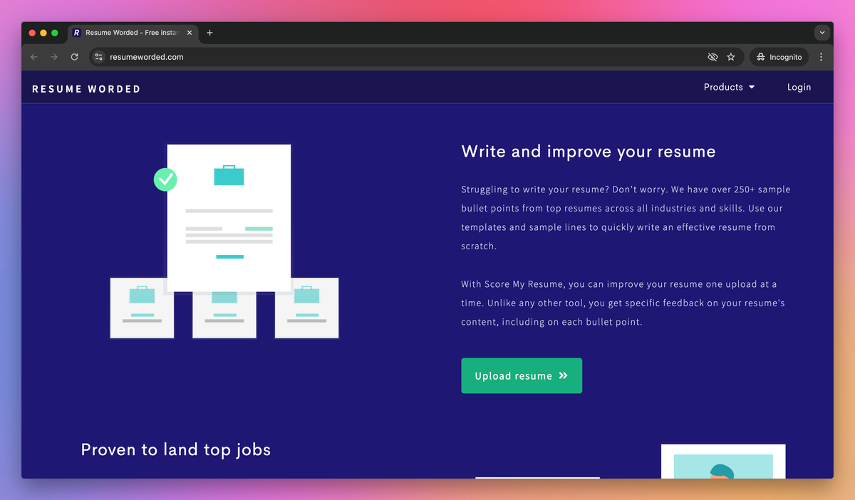855x500 pixels.
Task: Close the Resume Worded tab
Action: pos(190,33)
